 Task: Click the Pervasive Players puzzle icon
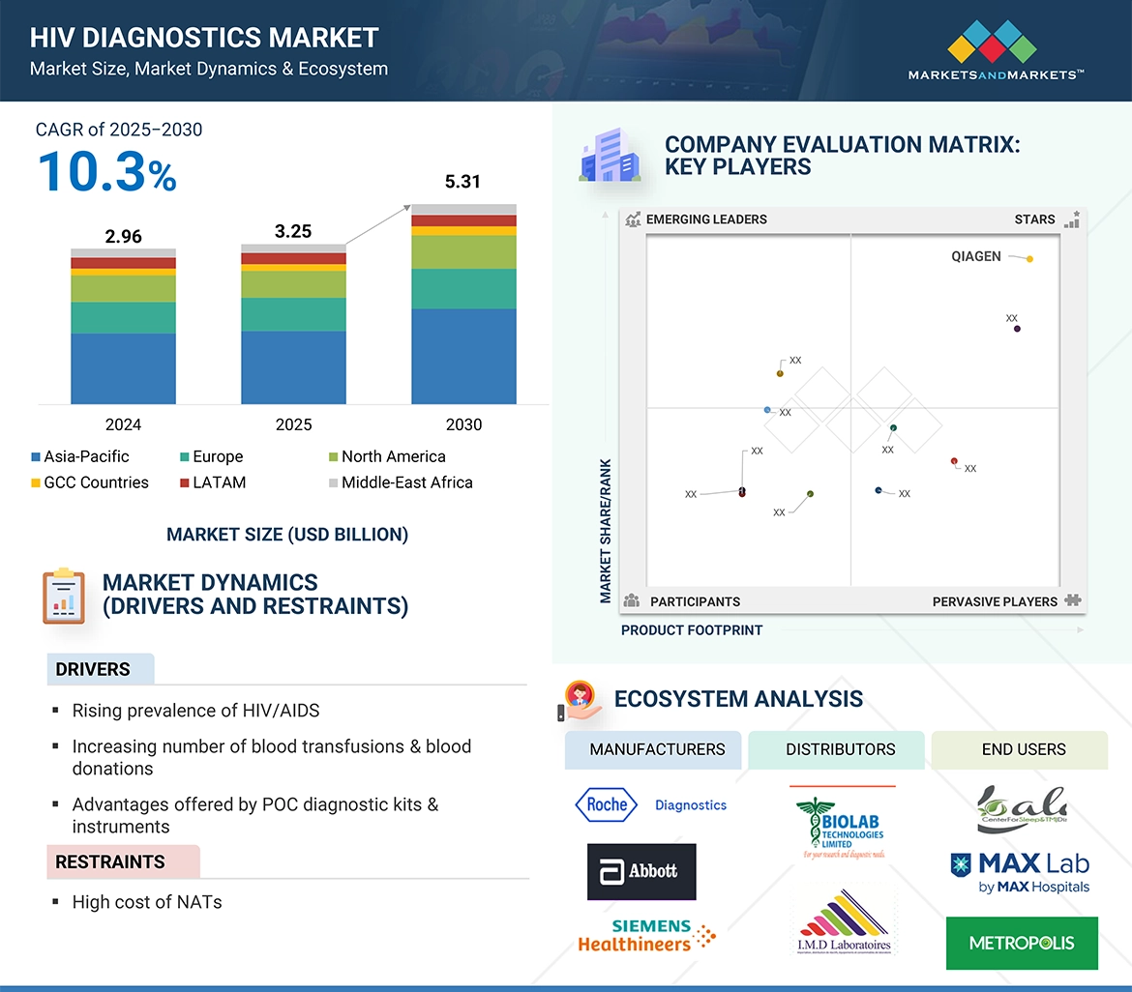1073,600
